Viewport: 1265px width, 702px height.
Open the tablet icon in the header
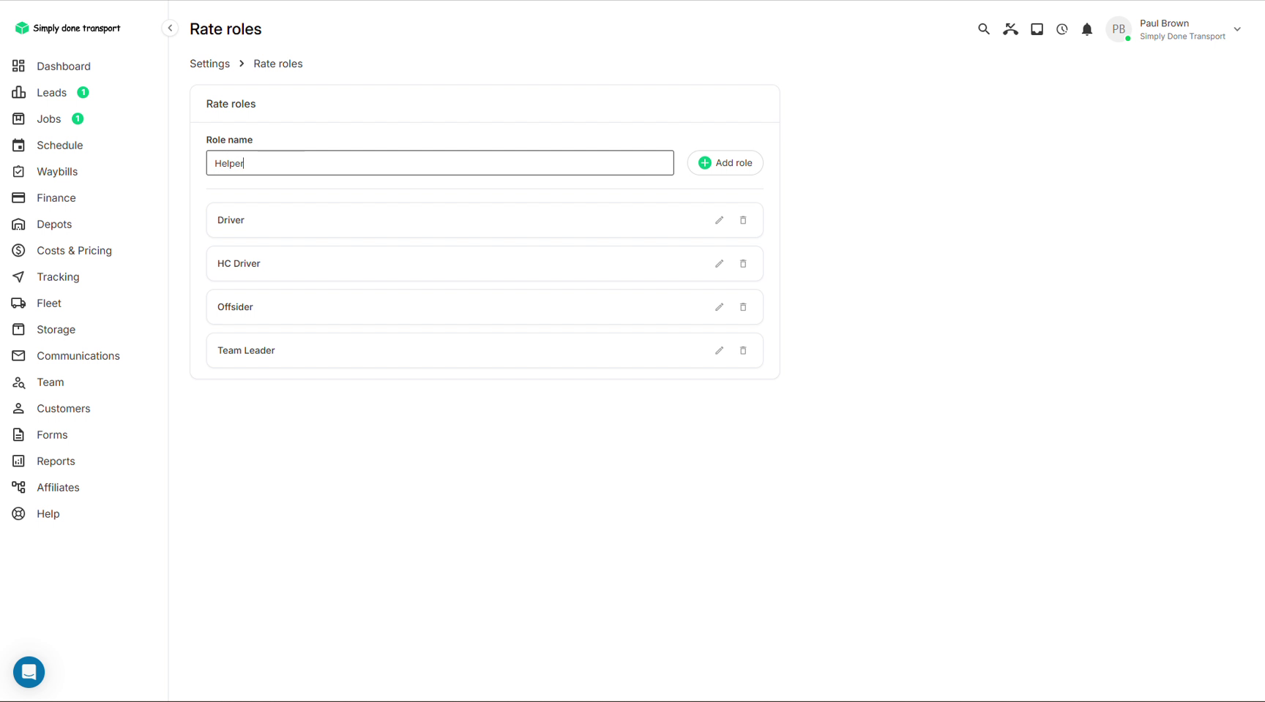tap(1037, 29)
